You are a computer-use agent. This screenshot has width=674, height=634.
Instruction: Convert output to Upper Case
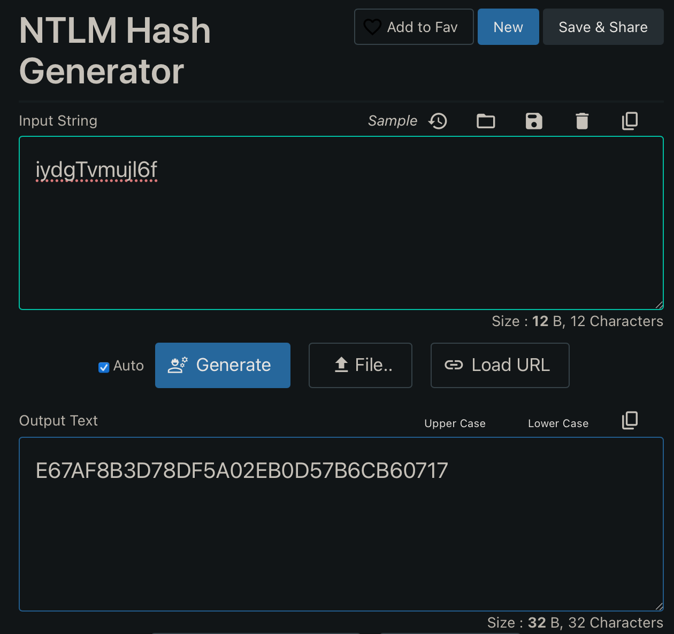point(455,423)
